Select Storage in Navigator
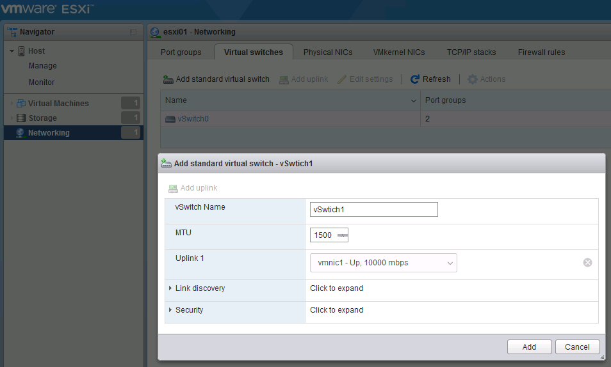The image size is (611, 367). pyautogui.click(x=42, y=118)
